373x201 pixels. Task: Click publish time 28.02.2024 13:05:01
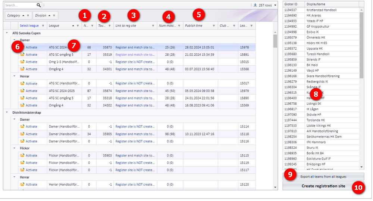(199, 47)
